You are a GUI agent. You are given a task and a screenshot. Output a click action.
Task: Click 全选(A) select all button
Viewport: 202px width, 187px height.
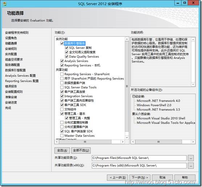[62, 150]
